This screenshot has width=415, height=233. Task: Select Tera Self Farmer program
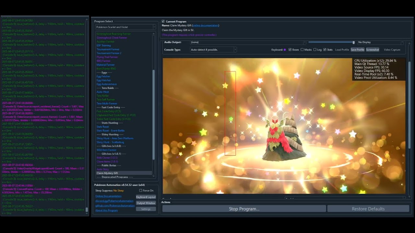click(x=105, y=100)
